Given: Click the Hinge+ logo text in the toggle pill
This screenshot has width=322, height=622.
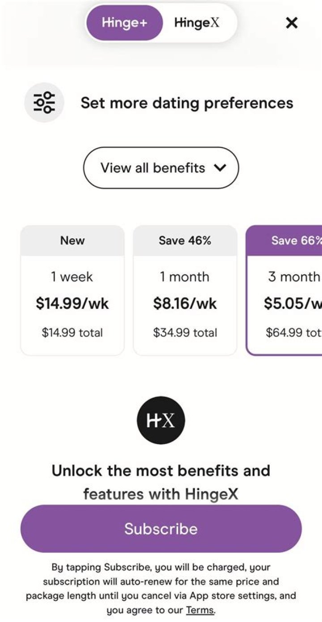Looking at the screenshot, I should click(x=124, y=23).
